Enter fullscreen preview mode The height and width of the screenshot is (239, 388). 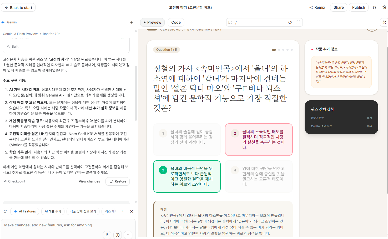tap(298, 22)
